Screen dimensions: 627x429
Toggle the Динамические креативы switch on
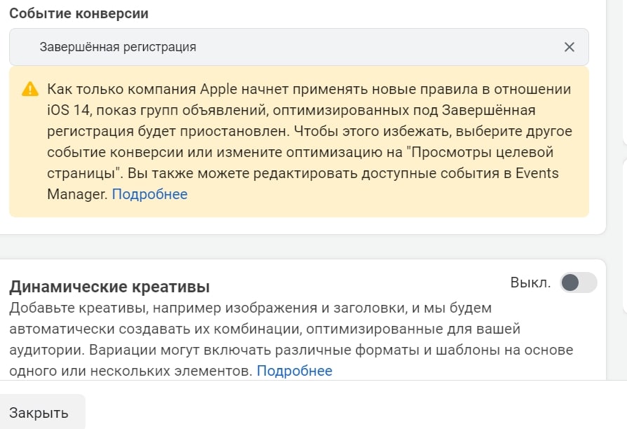pos(578,282)
